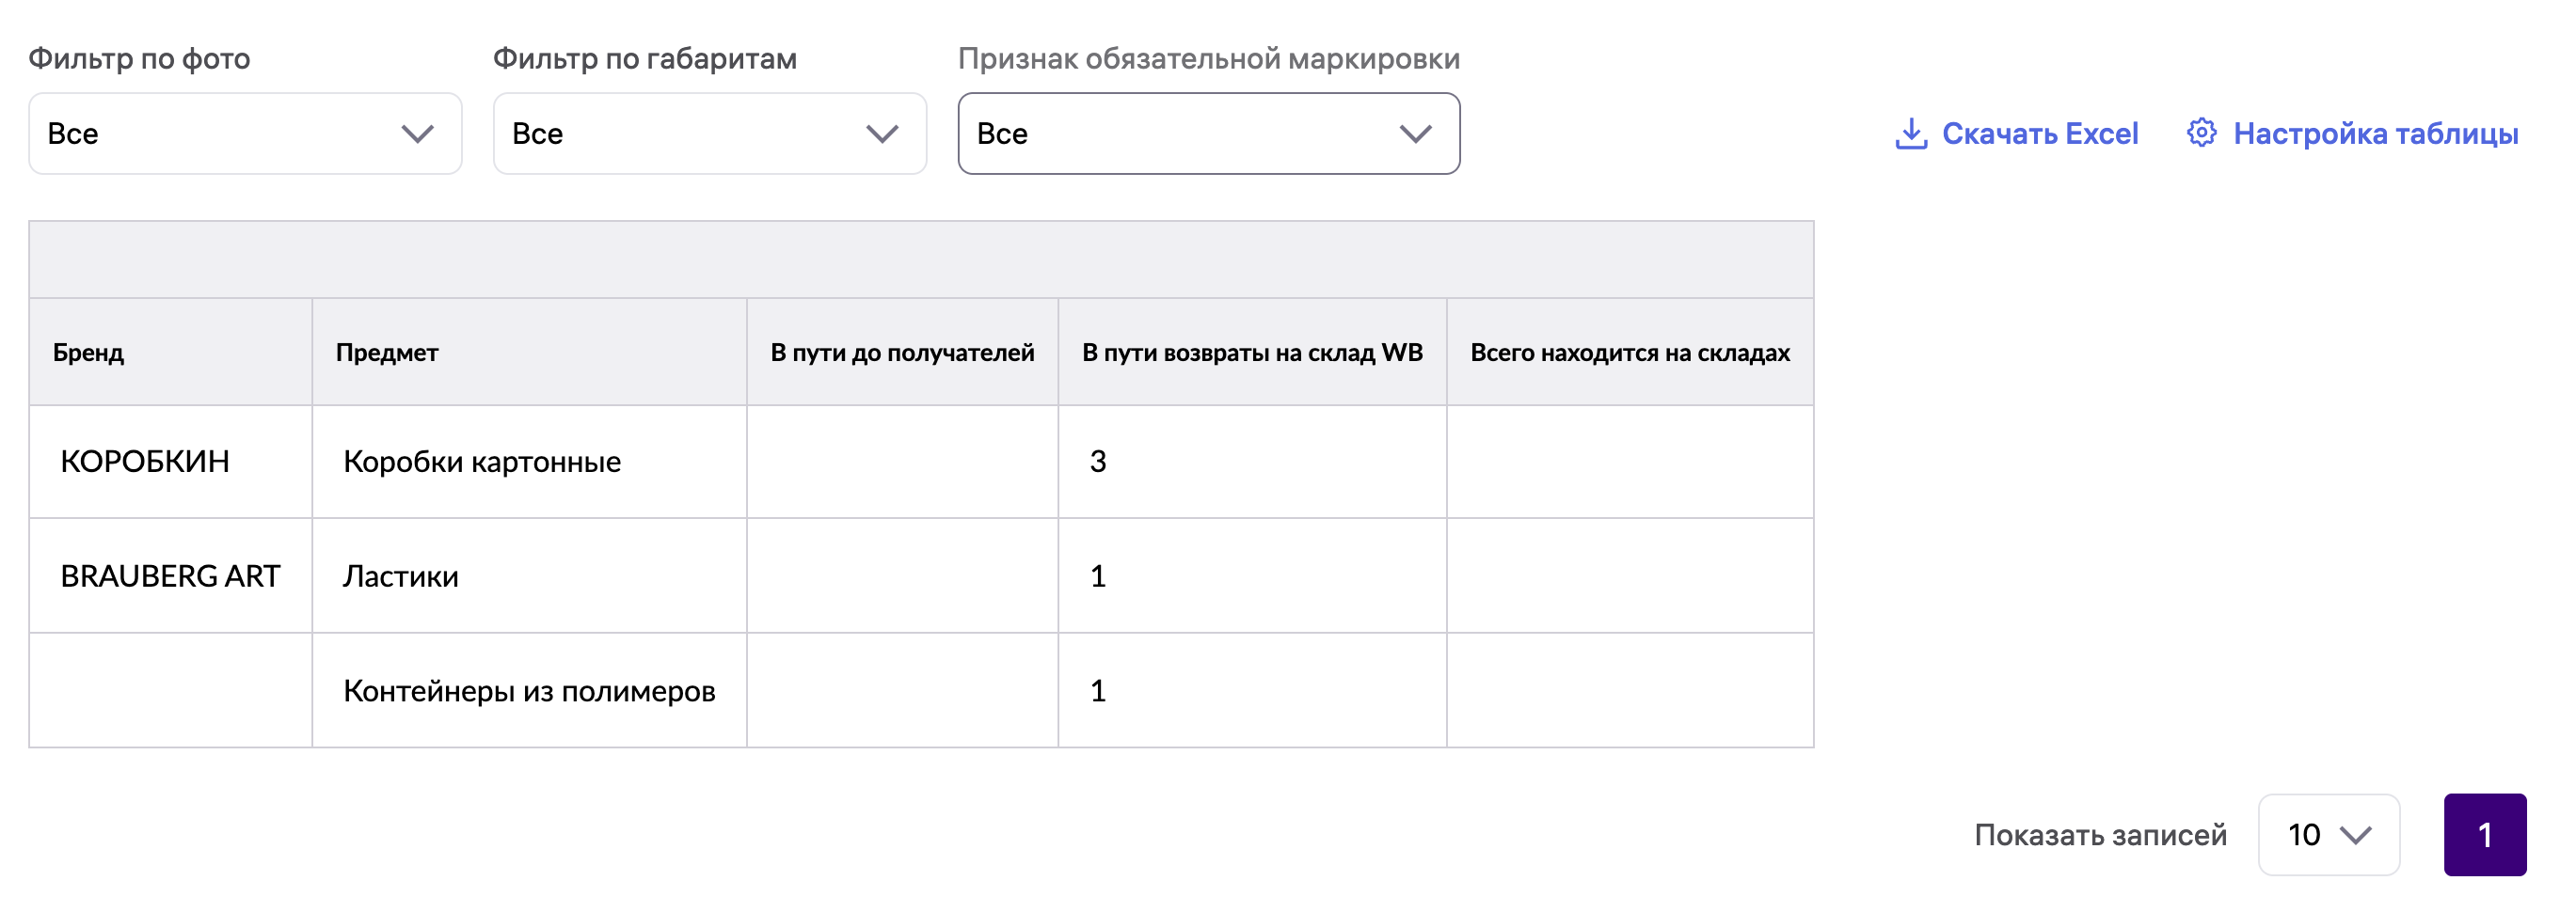The height and width of the screenshot is (912, 2576).
Task: Click the download icon beside Скачать Excel
Action: pyautogui.click(x=1911, y=134)
